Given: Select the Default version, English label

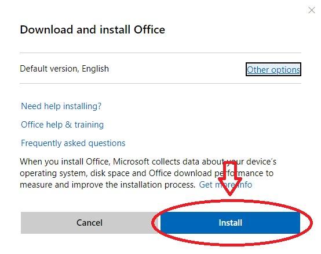Looking at the screenshot, I should point(64,69).
